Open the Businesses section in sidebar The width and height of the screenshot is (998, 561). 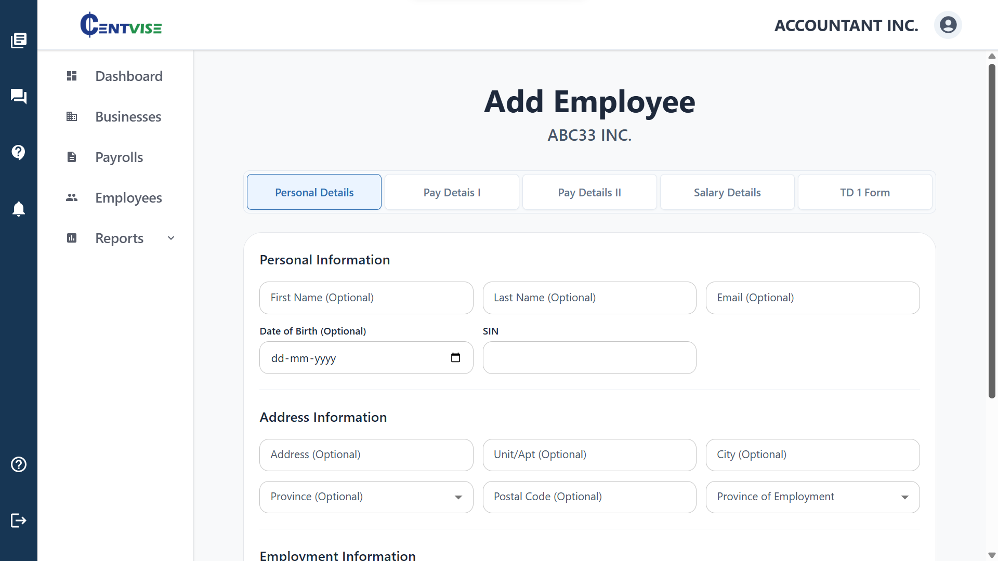pos(128,116)
